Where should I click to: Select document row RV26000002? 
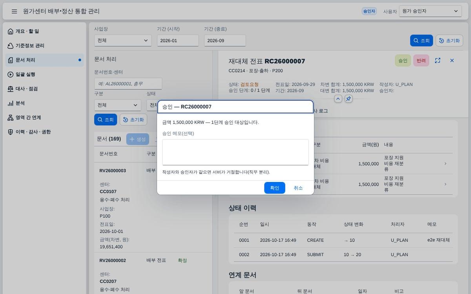(x=153, y=274)
